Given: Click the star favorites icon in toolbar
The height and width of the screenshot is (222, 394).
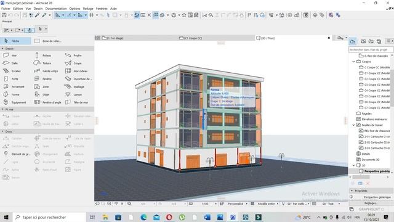Looking at the screenshot, I should 184,15.
